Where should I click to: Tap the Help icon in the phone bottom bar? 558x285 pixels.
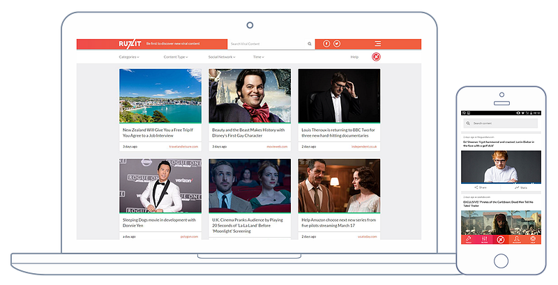533,240
